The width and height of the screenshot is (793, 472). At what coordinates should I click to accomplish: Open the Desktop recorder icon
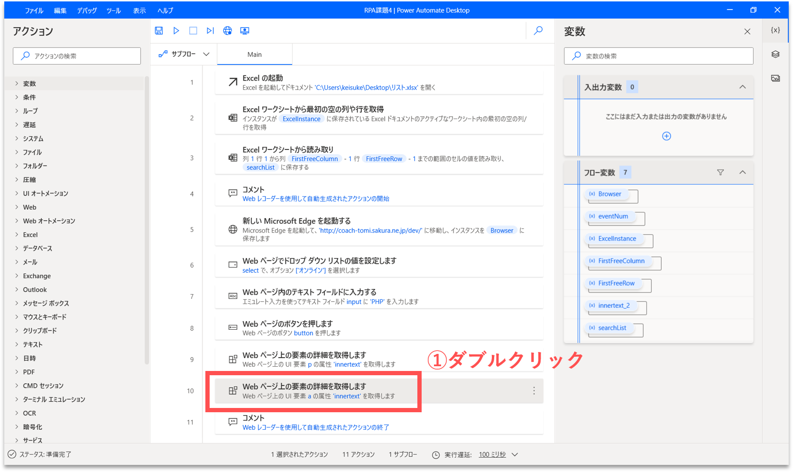pyautogui.click(x=245, y=31)
